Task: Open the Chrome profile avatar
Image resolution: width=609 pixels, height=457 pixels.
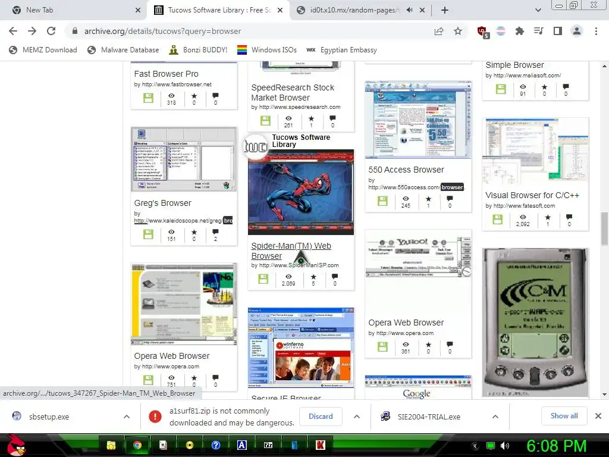Action: tap(577, 31)
